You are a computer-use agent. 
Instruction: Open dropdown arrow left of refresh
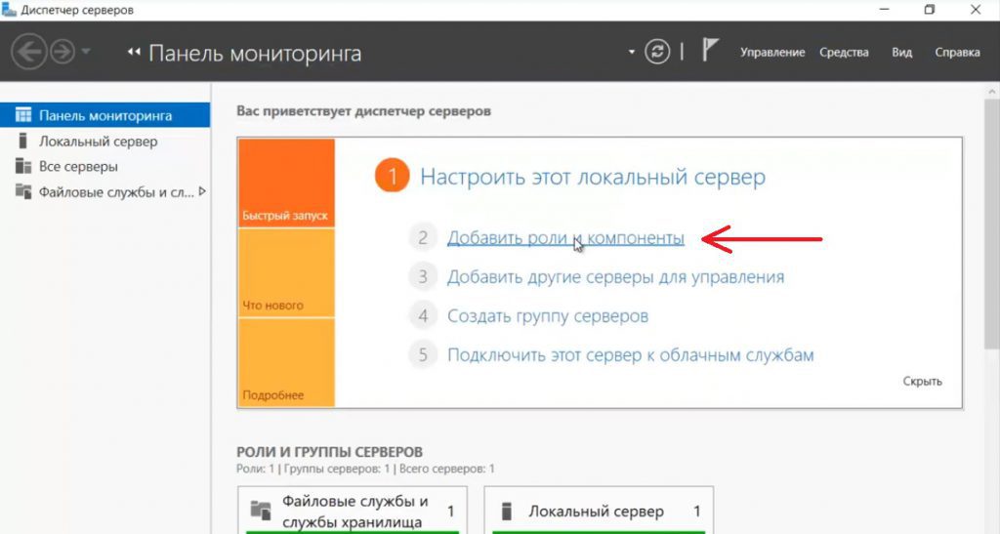pyautogui.click(x=632, y=53)
